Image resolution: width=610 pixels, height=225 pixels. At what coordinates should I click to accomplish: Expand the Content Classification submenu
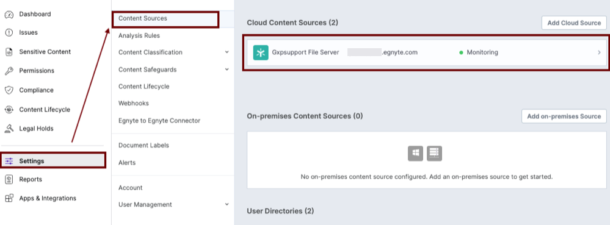pos(227,52)
